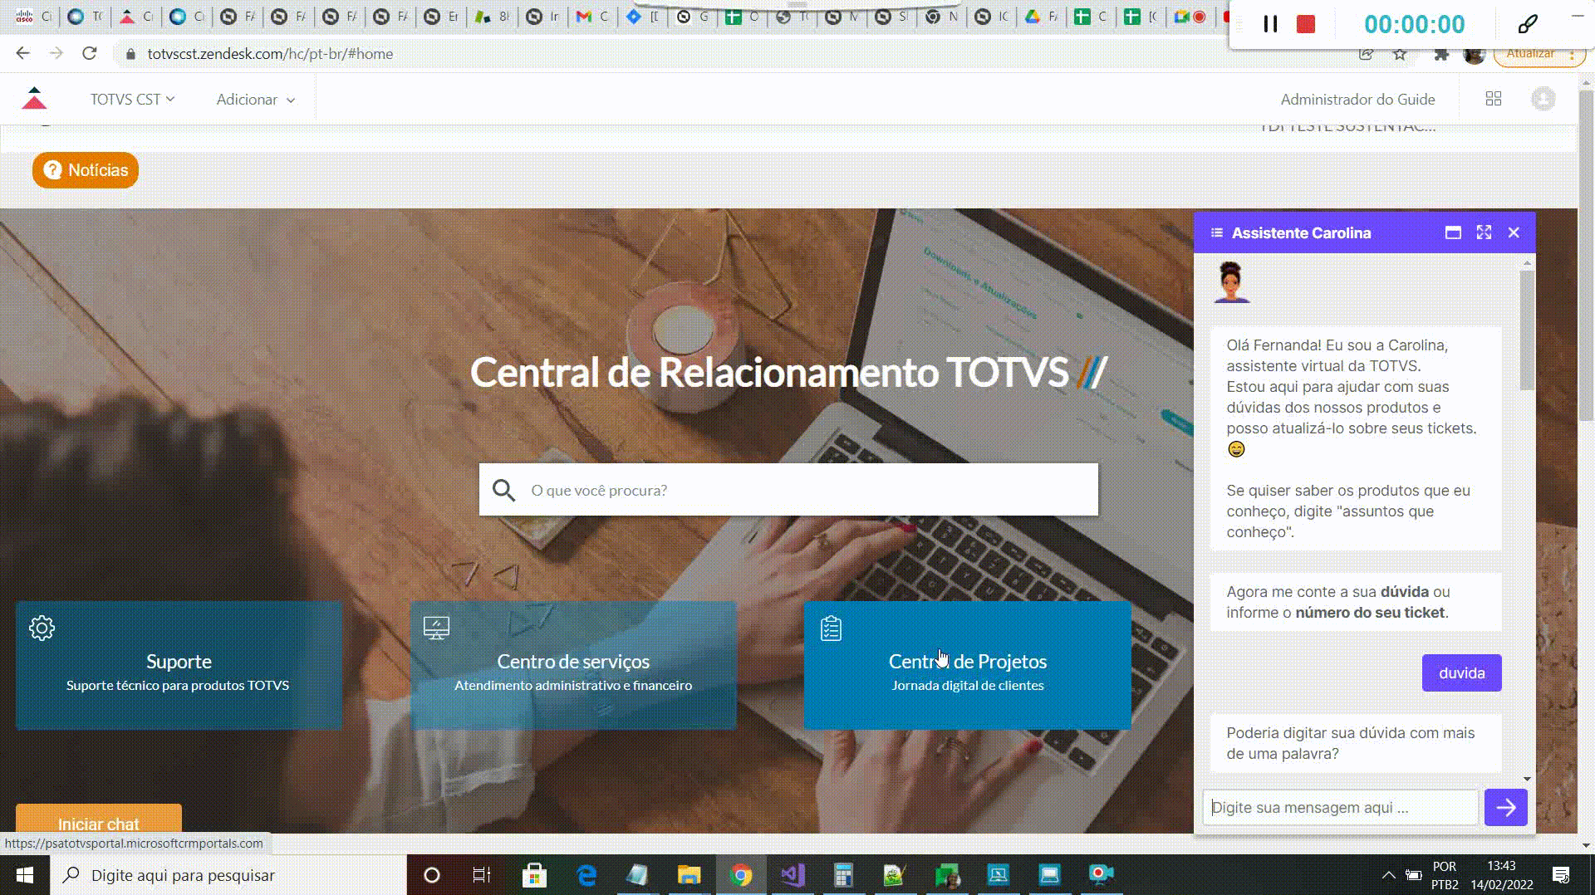Focus the chat message input field
The height and width of the screenshot is (895, 1595).
[1340, 807]
